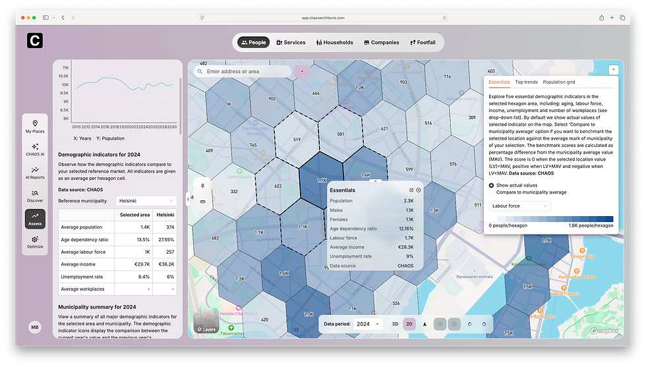Open the pink dropdown beside address search

302,71
